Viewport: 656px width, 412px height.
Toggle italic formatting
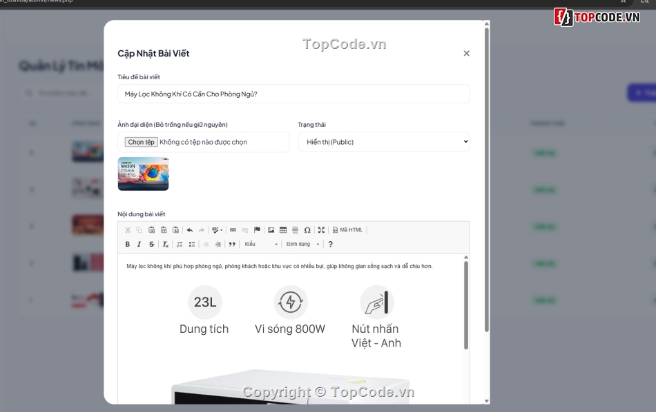click(x=139, y=244)
